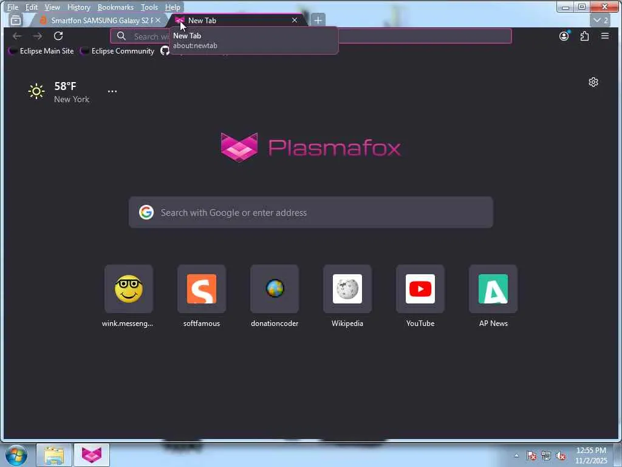This screenshot has height=467, width=622.
Task: Click the address bar search field
Action: point(311,36)
